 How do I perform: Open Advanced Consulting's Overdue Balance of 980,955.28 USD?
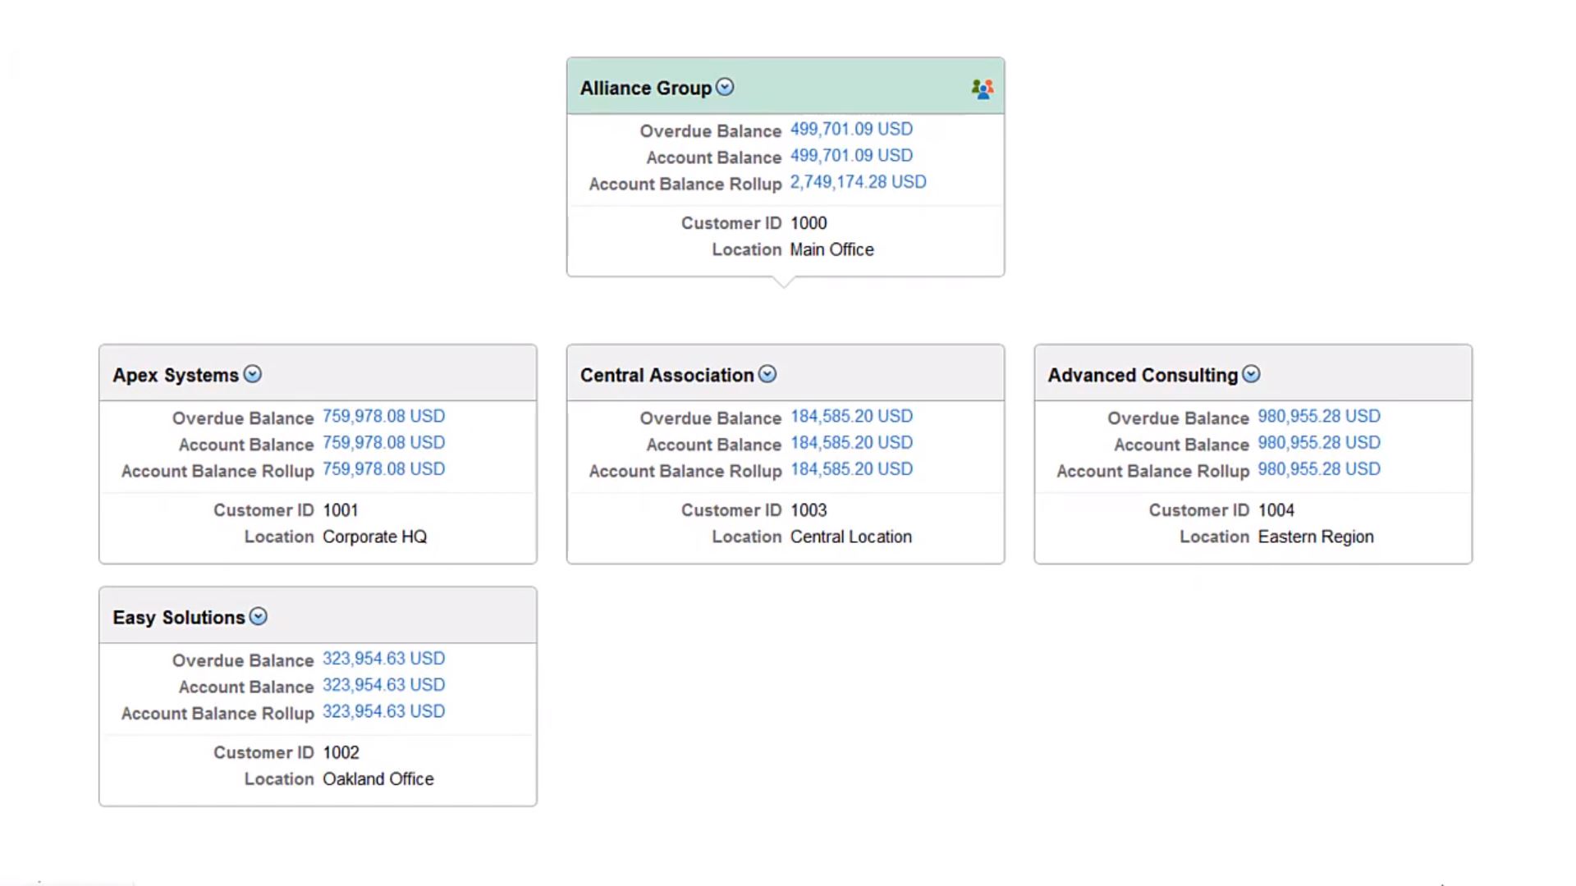tap(1318, 416)
